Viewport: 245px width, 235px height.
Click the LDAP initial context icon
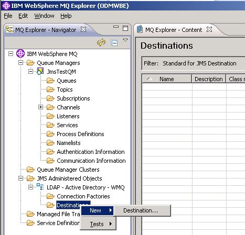click(40, 187)
